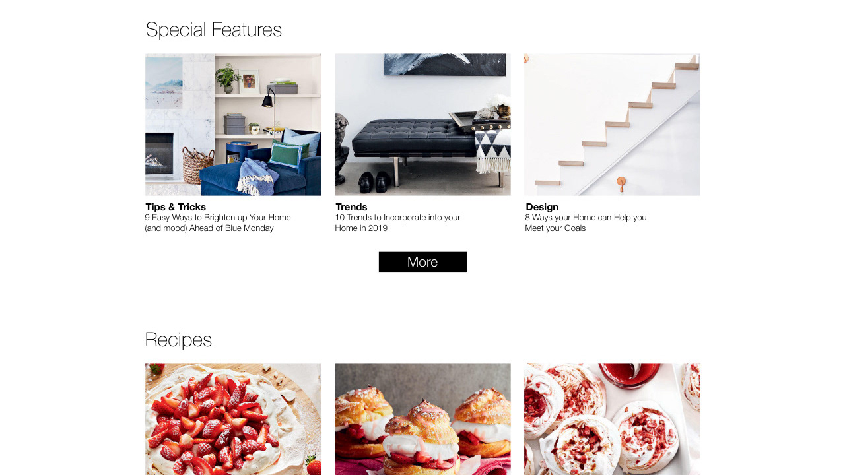
Task: Click the Design heading
Action: tap(542, 207)
